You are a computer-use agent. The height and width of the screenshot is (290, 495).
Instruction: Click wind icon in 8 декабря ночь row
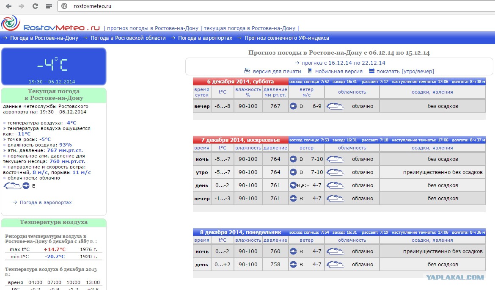(293, 251)
